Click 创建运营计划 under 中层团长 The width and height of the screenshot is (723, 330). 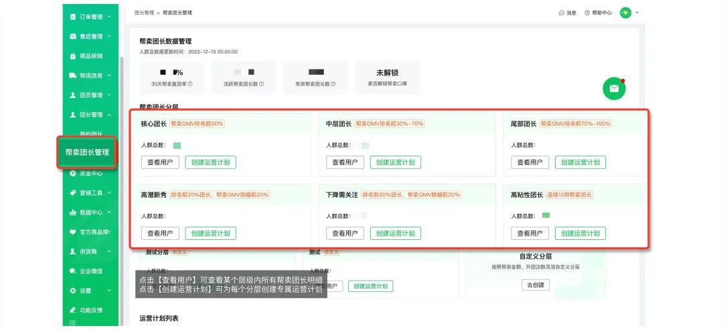(x=395, y=162)
